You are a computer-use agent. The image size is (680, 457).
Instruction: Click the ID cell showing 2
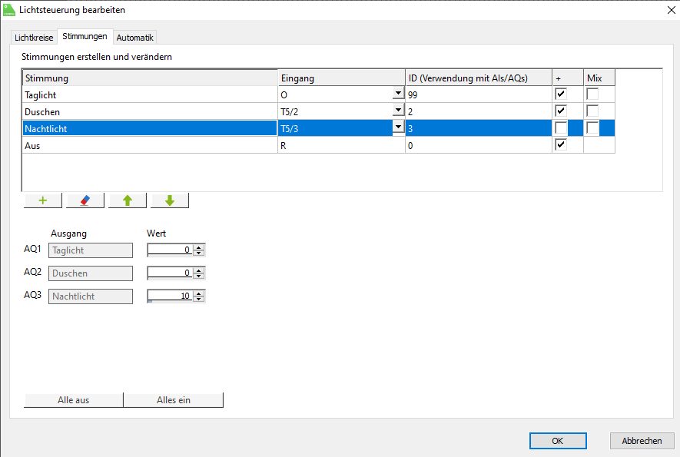click(x=479, y=111)
